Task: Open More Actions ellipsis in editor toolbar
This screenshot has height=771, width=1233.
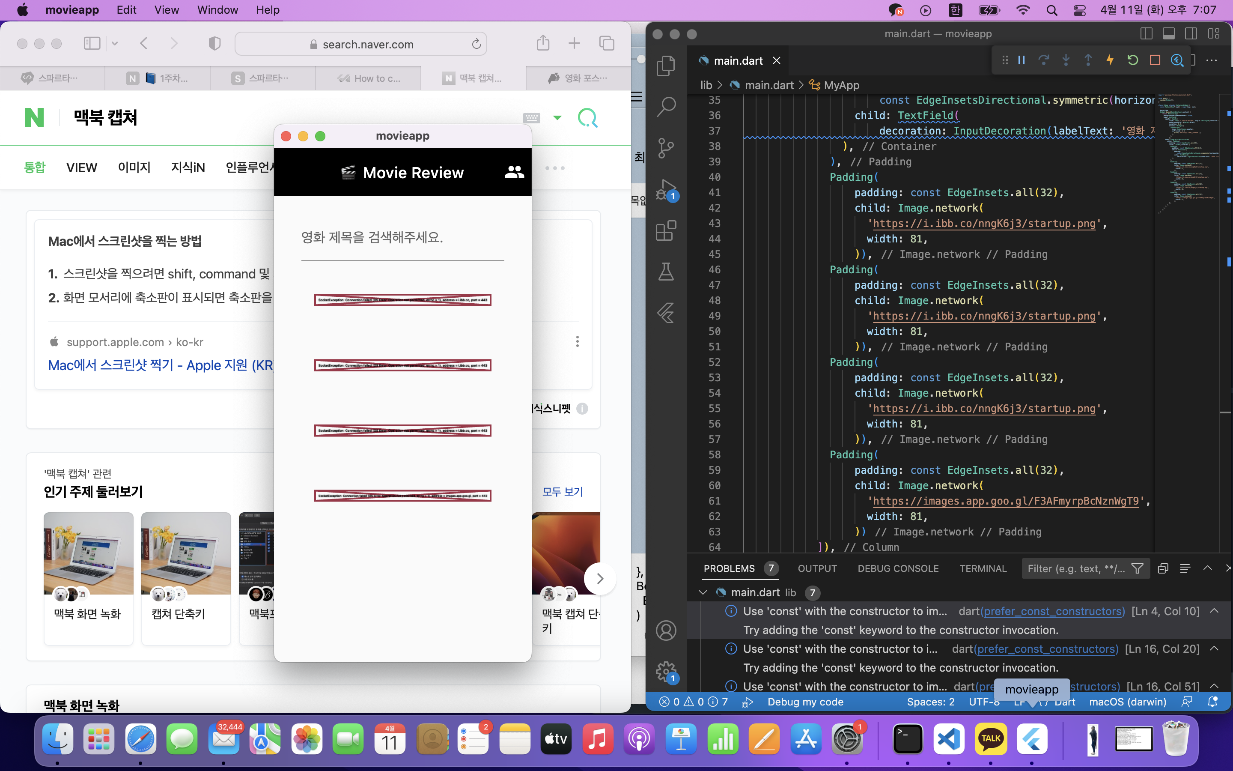Action: (x=1212, y=60)
